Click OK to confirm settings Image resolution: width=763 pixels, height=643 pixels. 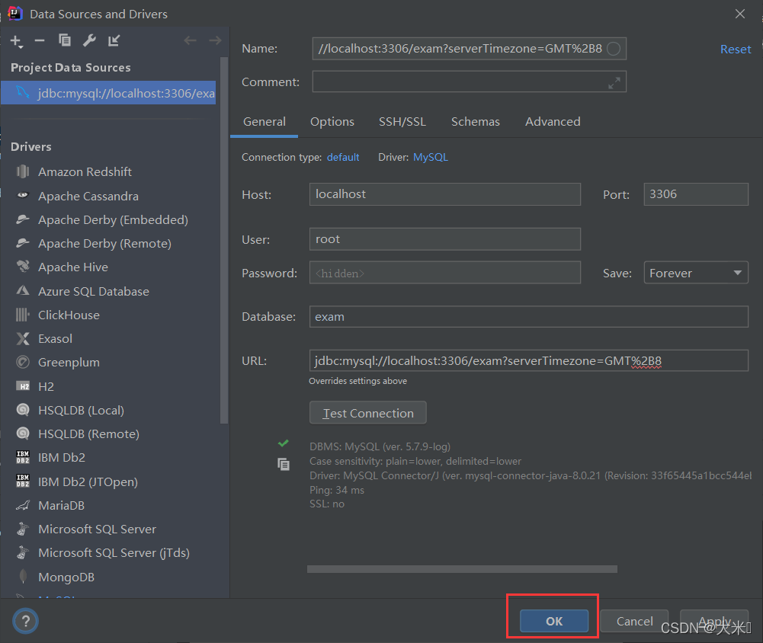(553, 621)
